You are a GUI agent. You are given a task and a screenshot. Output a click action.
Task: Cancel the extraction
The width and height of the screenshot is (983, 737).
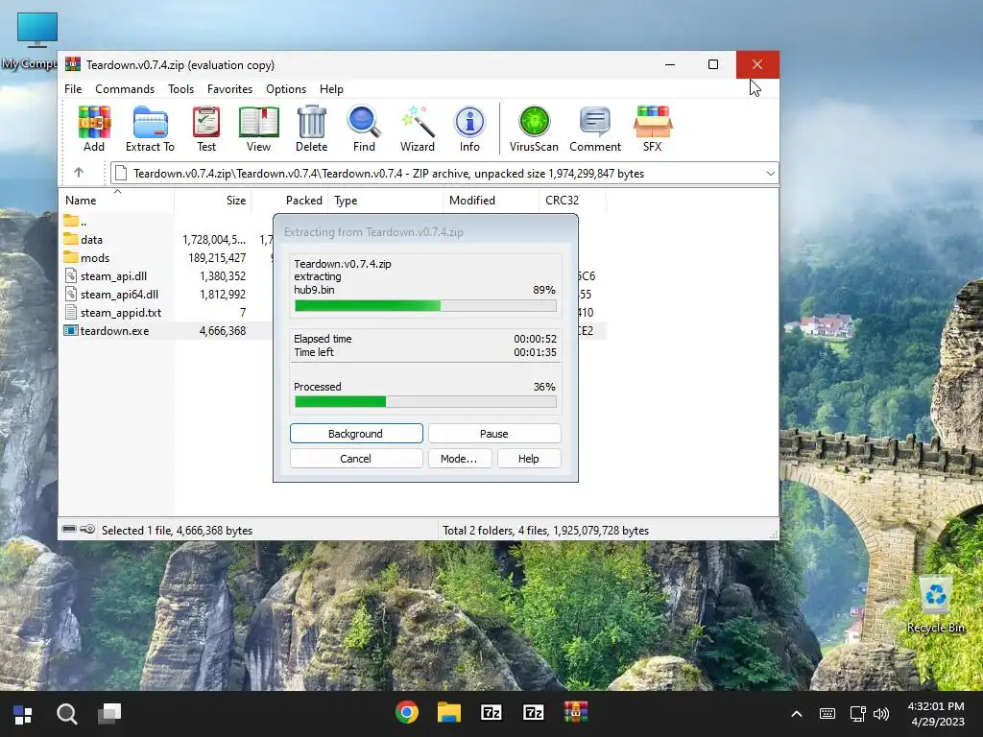[356, 459]
